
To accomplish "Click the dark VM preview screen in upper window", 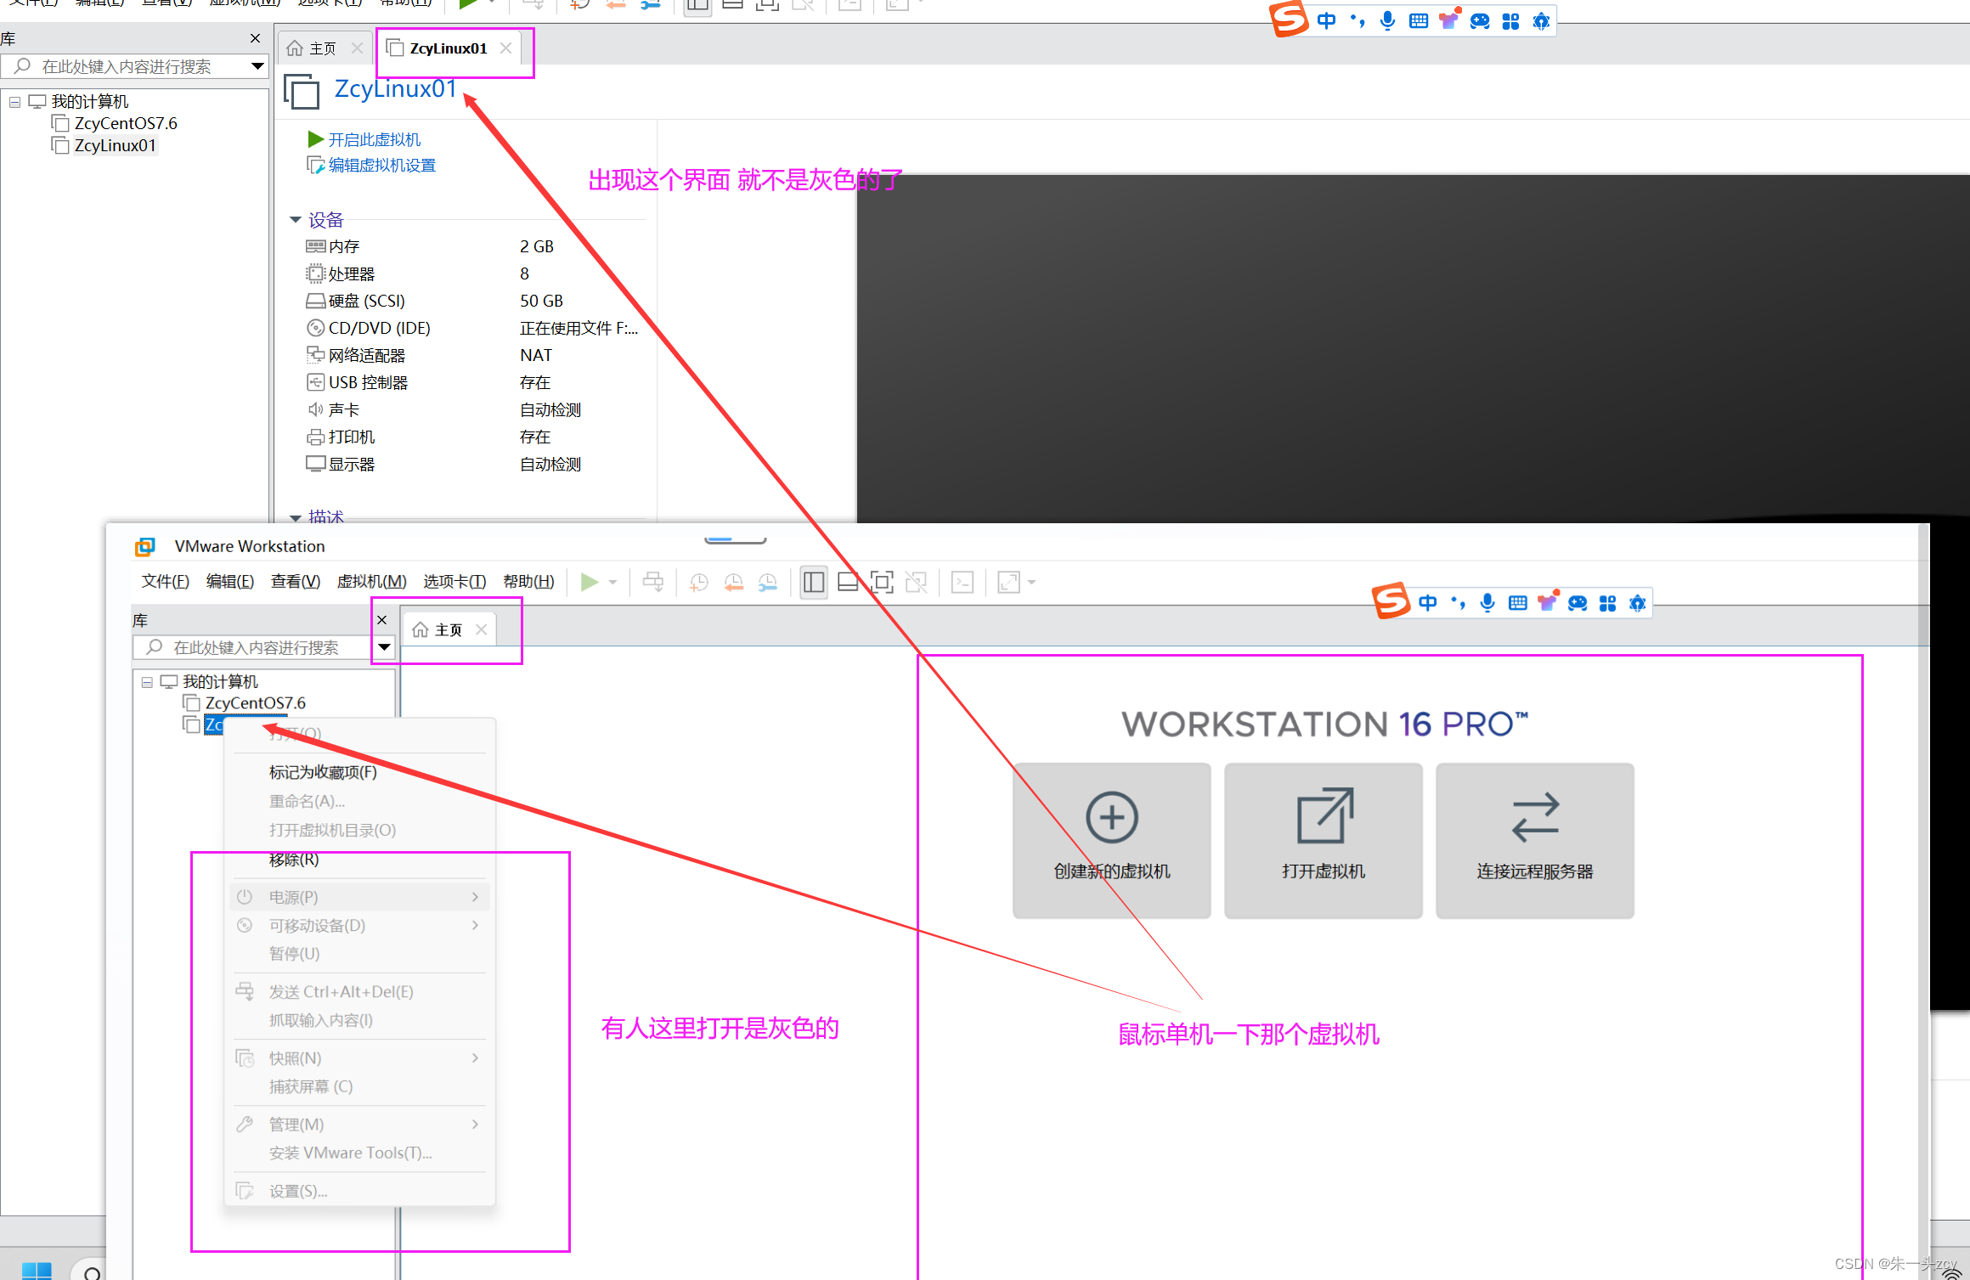I will (x=1413, y=348).
